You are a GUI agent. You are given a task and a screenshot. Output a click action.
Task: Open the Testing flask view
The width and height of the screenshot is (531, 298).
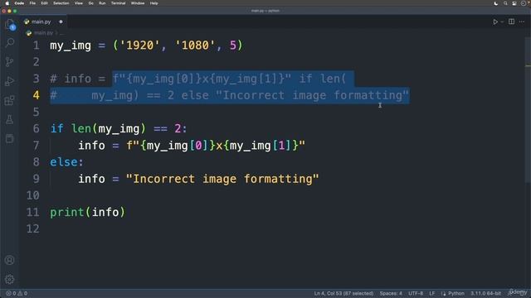10,119
